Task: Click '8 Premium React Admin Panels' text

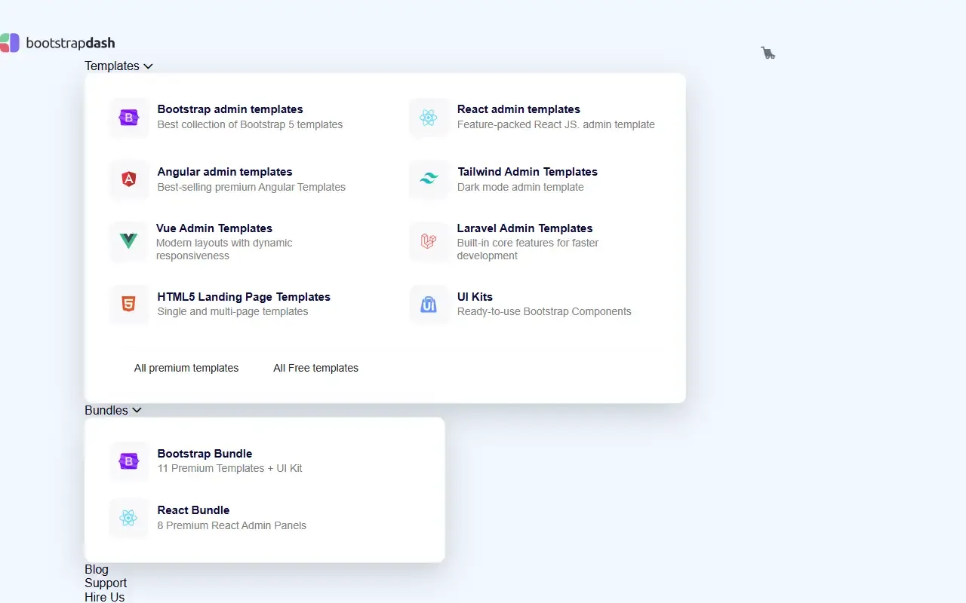Action: 232,526
